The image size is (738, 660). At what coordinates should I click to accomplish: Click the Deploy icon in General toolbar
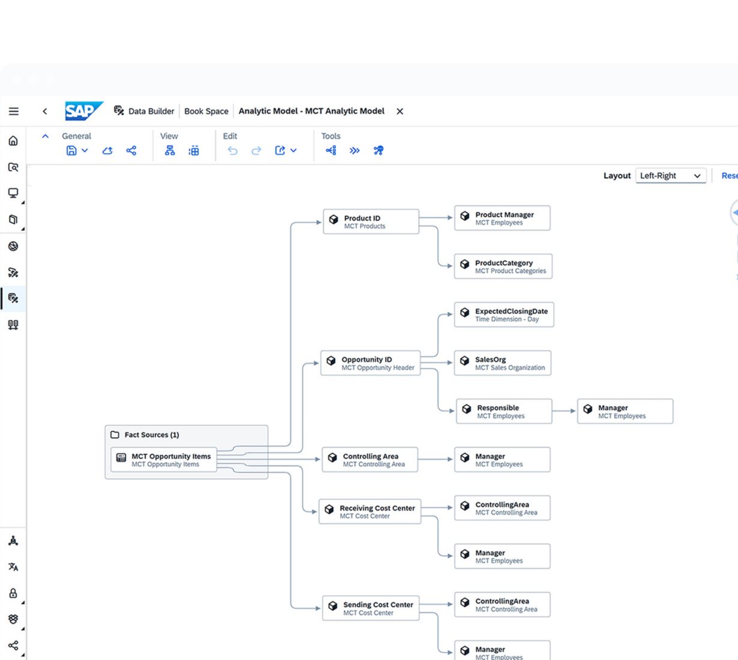107,151
